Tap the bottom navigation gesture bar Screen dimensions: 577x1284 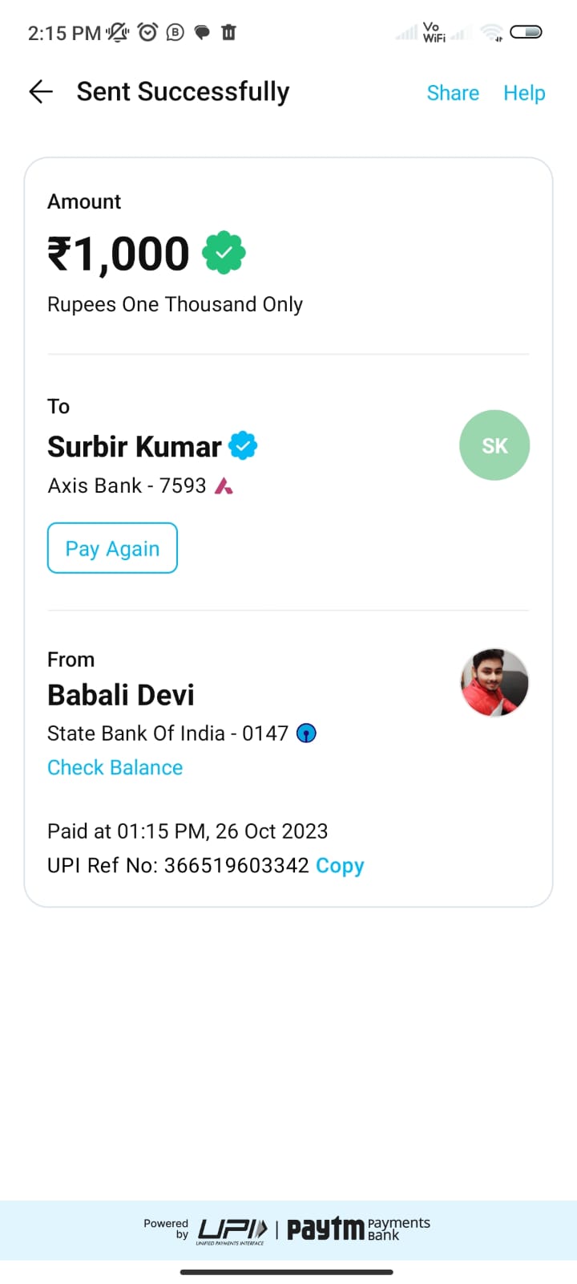[287, 1272]
